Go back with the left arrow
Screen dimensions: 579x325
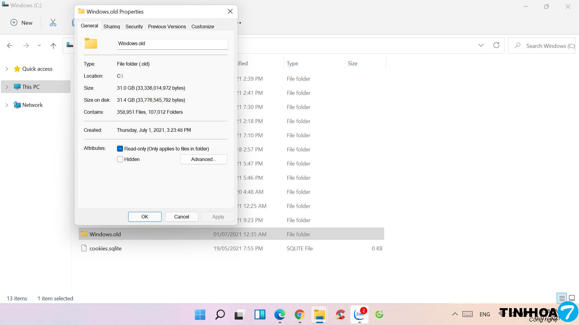click(x=10, y=46)
